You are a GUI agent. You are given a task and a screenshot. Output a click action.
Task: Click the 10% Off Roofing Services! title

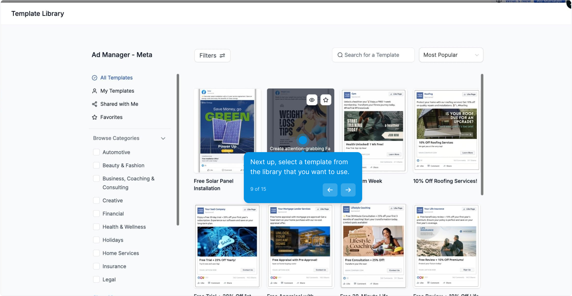tap(445, 181)
